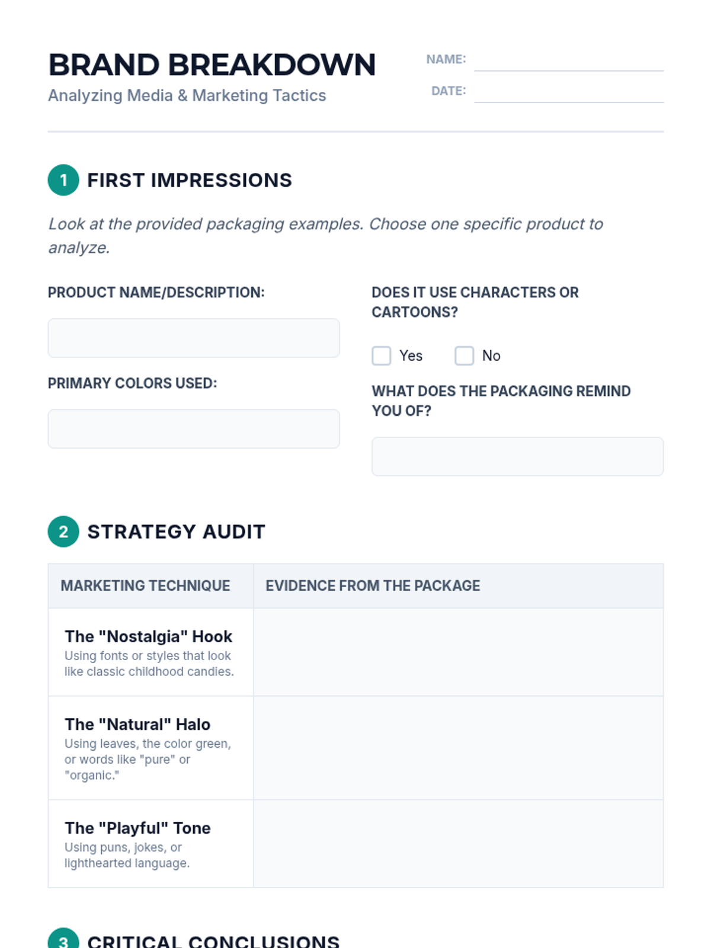Click the Natural Halo evidence cell

click(x=459, y=748)
